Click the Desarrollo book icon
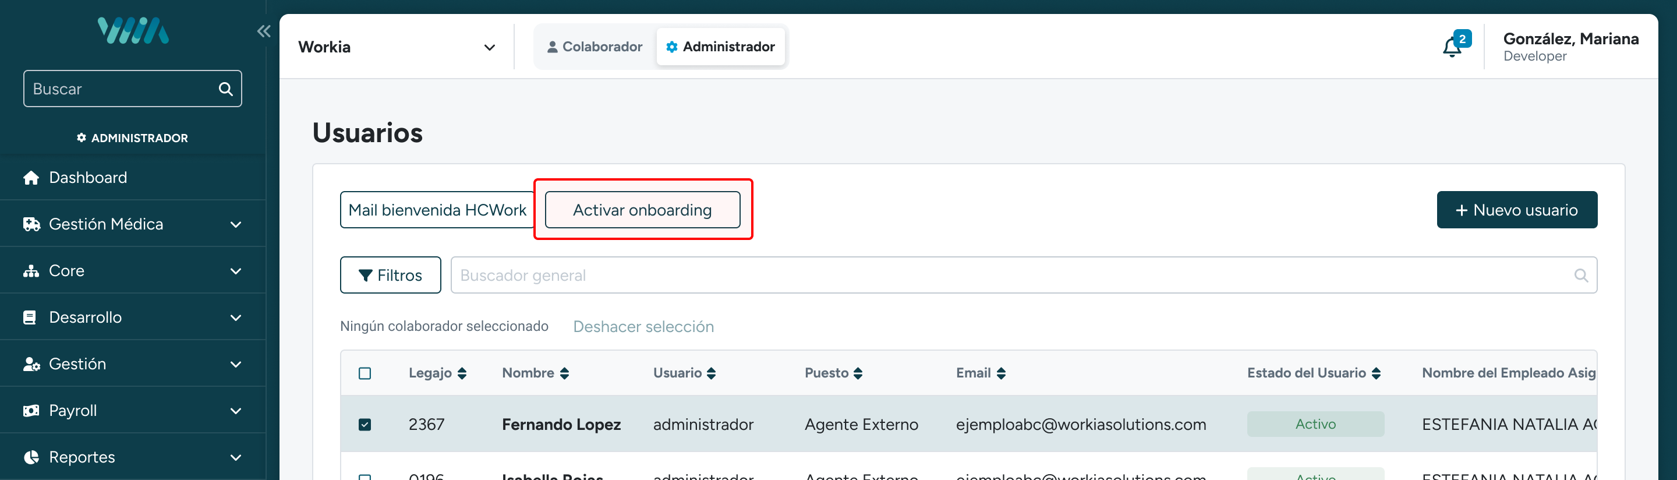 (29, 318)
